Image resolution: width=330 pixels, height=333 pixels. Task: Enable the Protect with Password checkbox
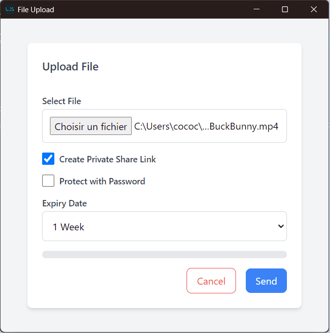click(48, 181)
